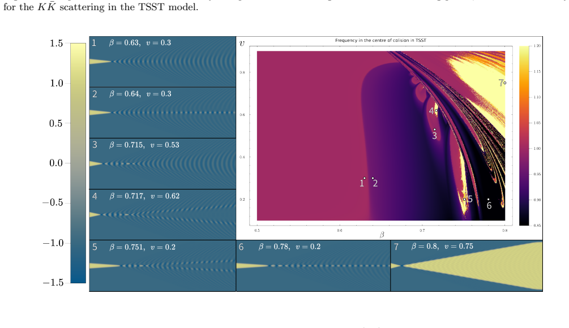The height and width of the screenshot is (328, 569).
Task: Click point marker 6 on the heatmap
Action: 489,199
